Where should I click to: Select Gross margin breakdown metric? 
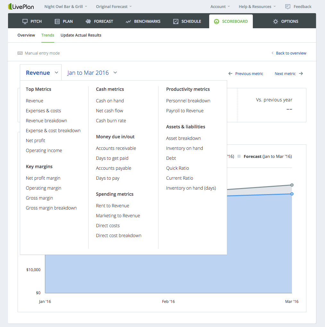51,208
